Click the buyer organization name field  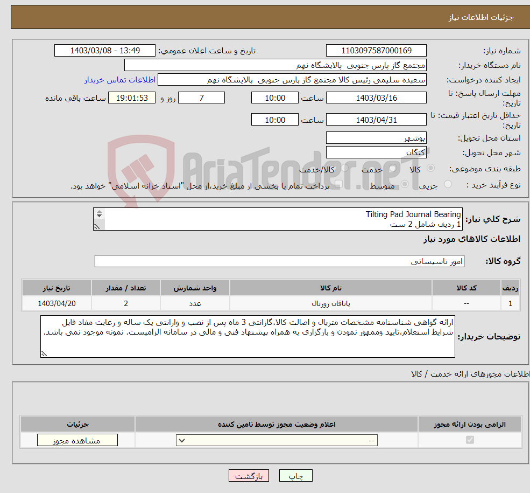click(275, 65)
